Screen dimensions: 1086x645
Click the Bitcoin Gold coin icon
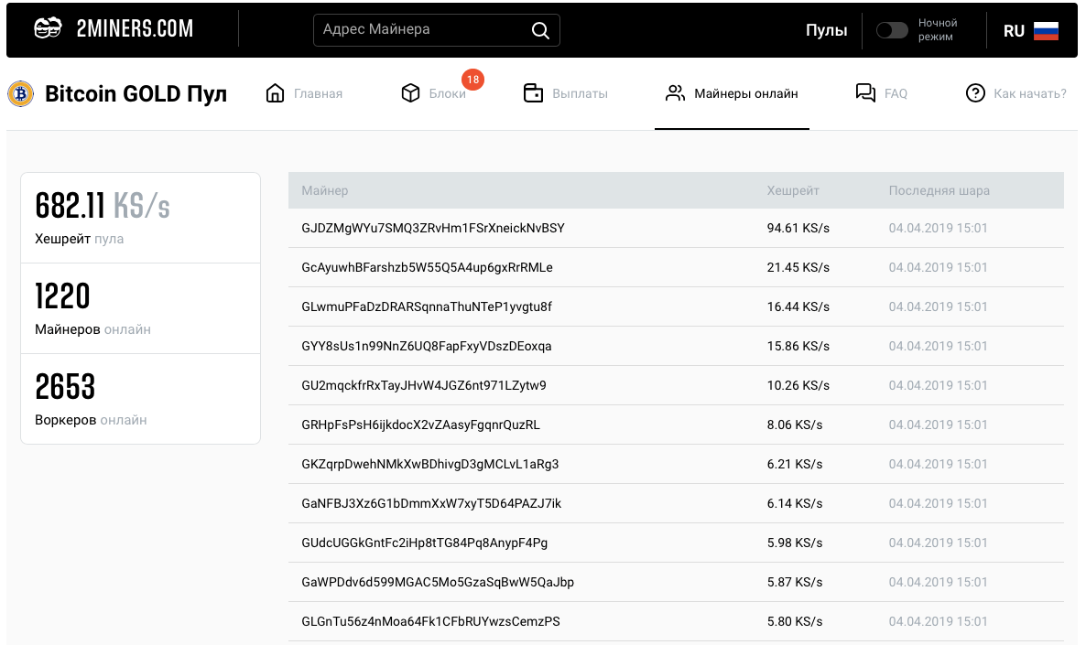pyautogui.click(x=20, y=93)
